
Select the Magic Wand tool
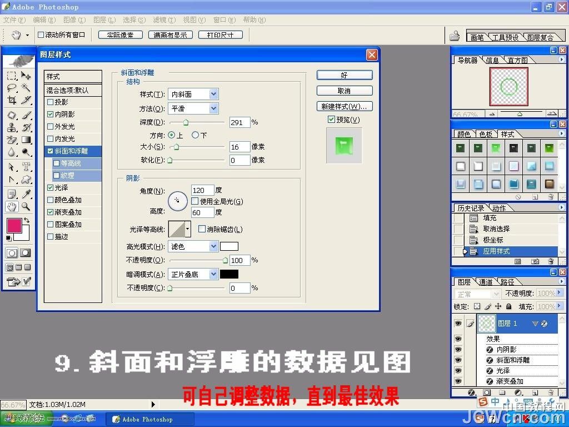point(26,87)
